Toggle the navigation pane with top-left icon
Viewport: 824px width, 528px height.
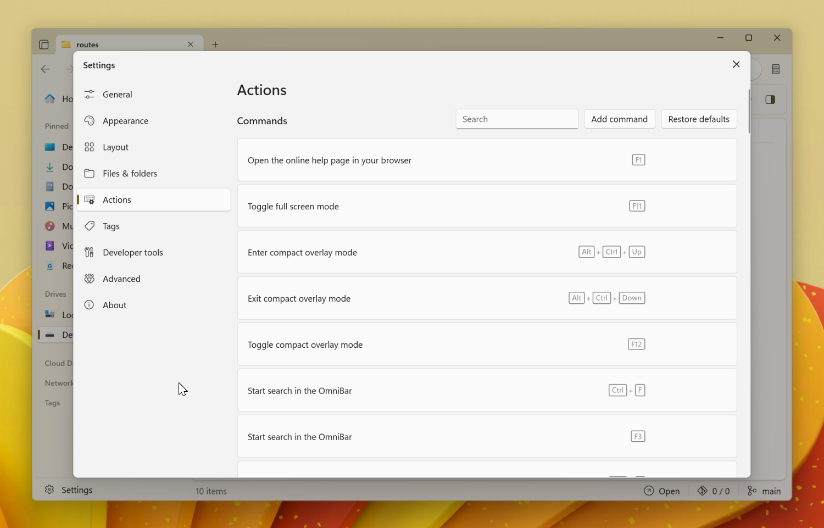coord(44,45)
